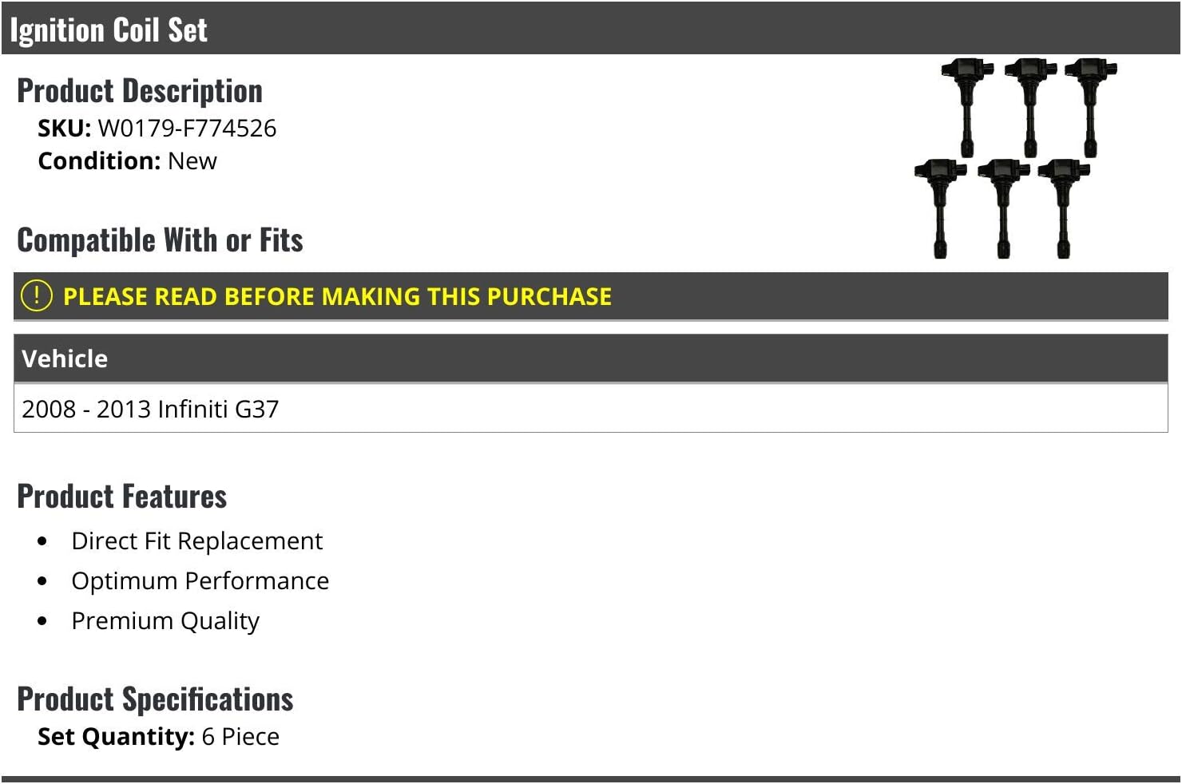Select the SKU value W0179-F774526
1182x784 pixels.
[187, 129]
